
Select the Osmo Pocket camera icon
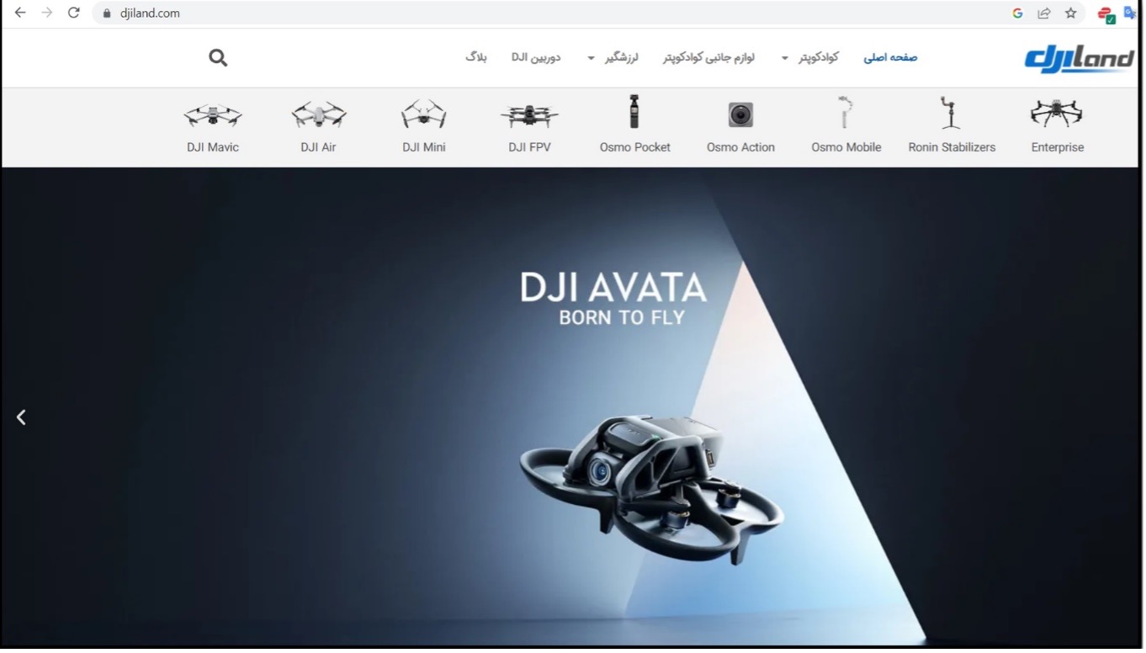click(x=634, y=111)
